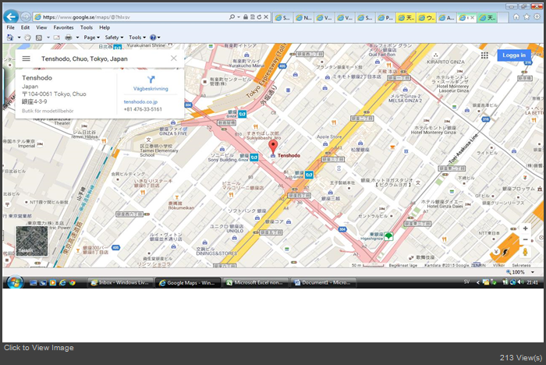Open the Edit menu
Screen dimensions: 546x365
25,27
